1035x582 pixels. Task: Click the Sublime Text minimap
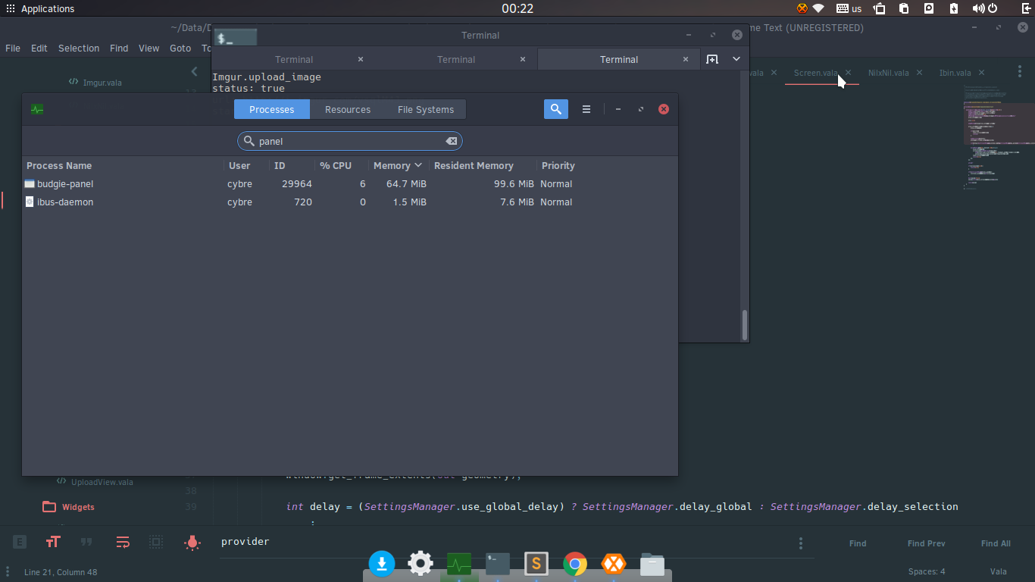coord(999,136)
